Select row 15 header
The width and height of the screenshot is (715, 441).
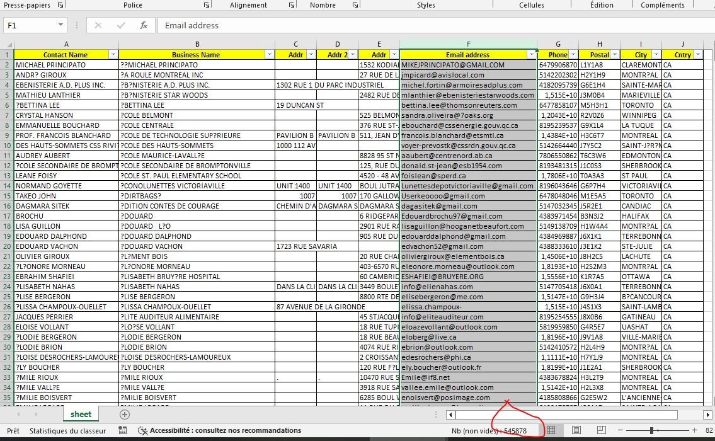click(7, 196)
